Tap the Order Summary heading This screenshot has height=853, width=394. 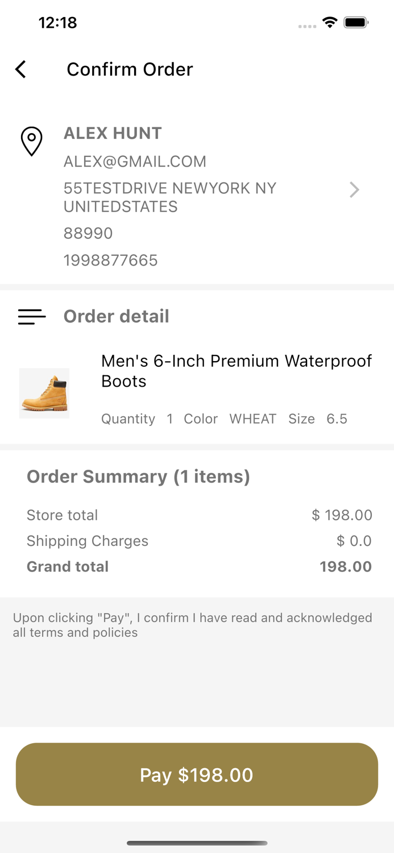pyautogui.click(x=138, y=477)
